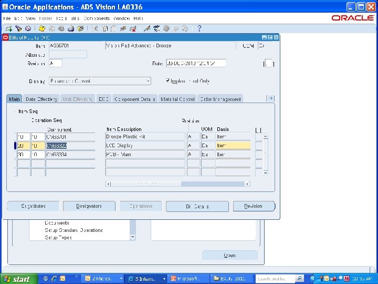Viewport: 378px width, 284px height.
Task: Open the File menu
Action: [7, 18]
